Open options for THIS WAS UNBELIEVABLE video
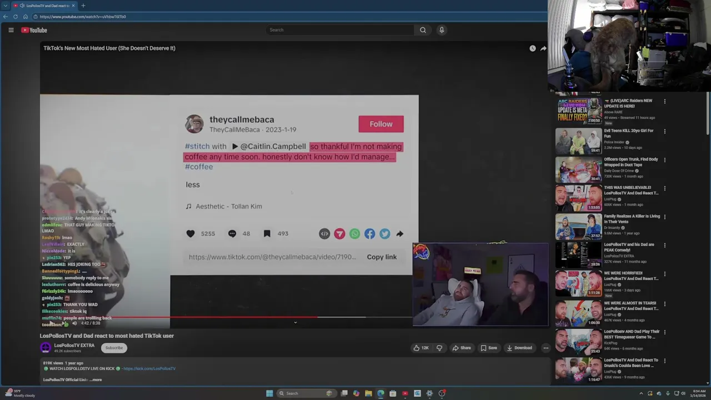 click(x=664, y=188)
